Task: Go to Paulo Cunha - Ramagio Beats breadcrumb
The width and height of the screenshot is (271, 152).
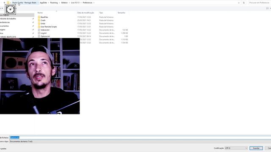Action: [25, 3]
